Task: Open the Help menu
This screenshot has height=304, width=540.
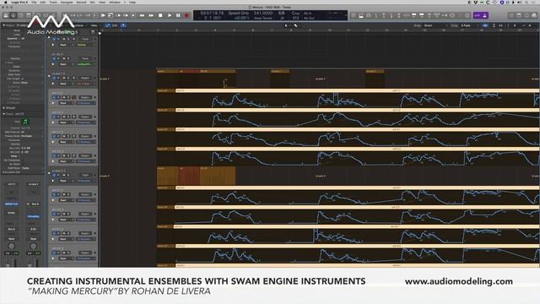Action: point(132,2)
